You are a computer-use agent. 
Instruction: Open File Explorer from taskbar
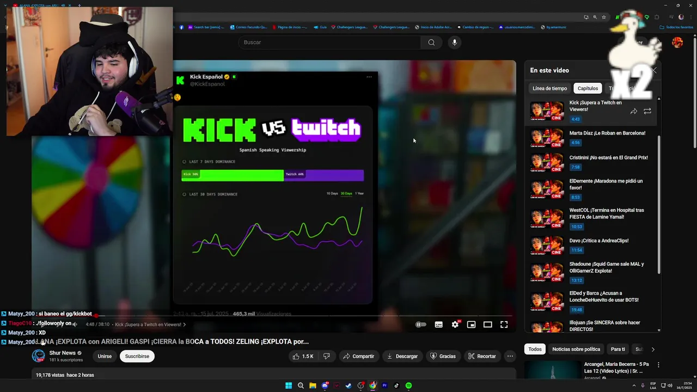pyautogui.click(x=313, y=385)
